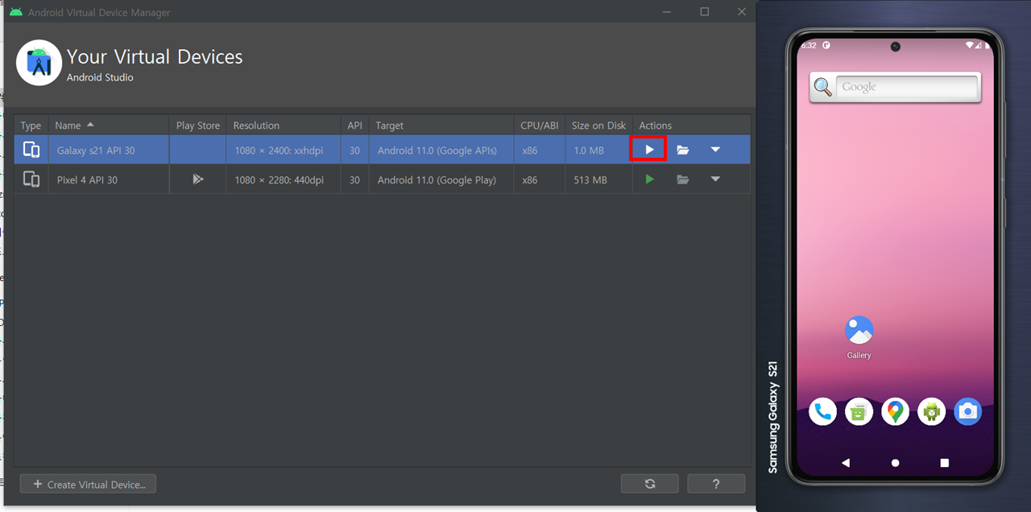Launch the Galaxy s21 API 30 emulator
Viewport: 1031px width, 512px height.
[649, 150]
